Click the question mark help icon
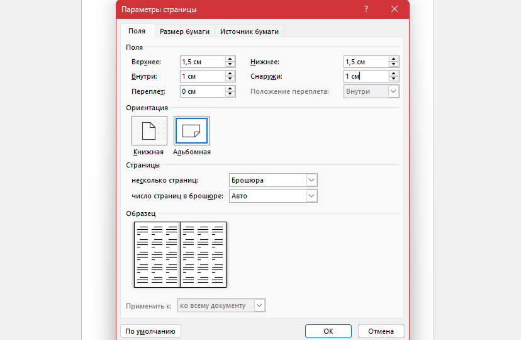 click(x=366, y=9)
